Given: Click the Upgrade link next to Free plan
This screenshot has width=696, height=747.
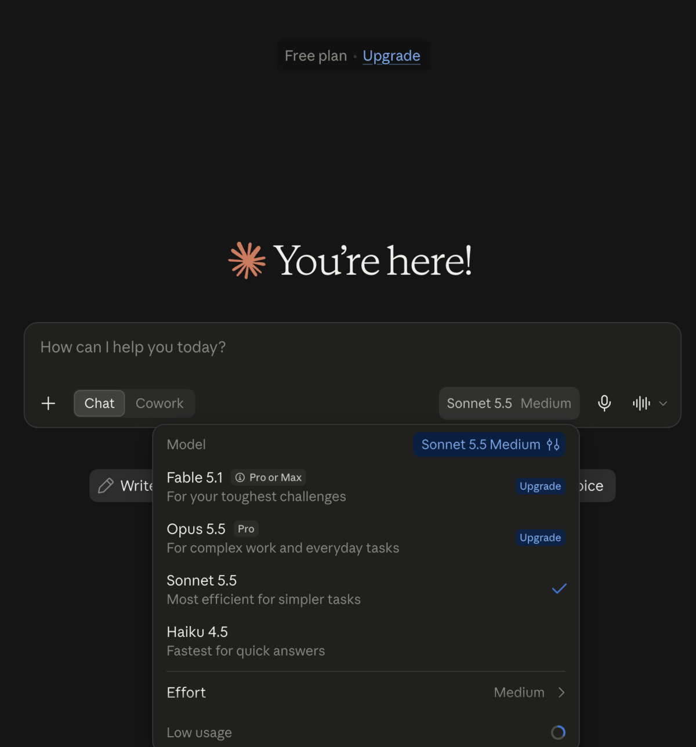Looking at the screenshot, I should [391, 56].
